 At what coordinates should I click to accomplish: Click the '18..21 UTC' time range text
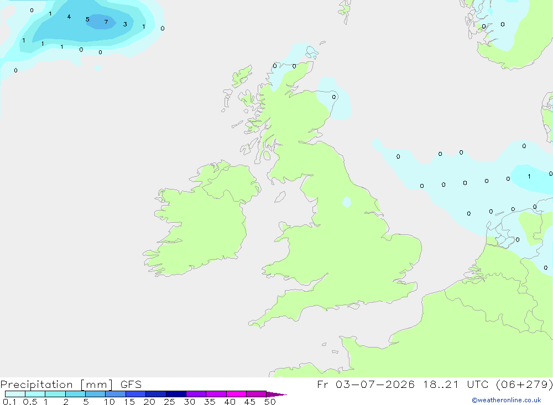coord(456,385)
